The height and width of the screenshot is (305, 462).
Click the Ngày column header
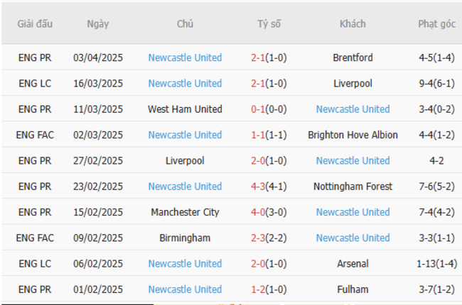98,24
